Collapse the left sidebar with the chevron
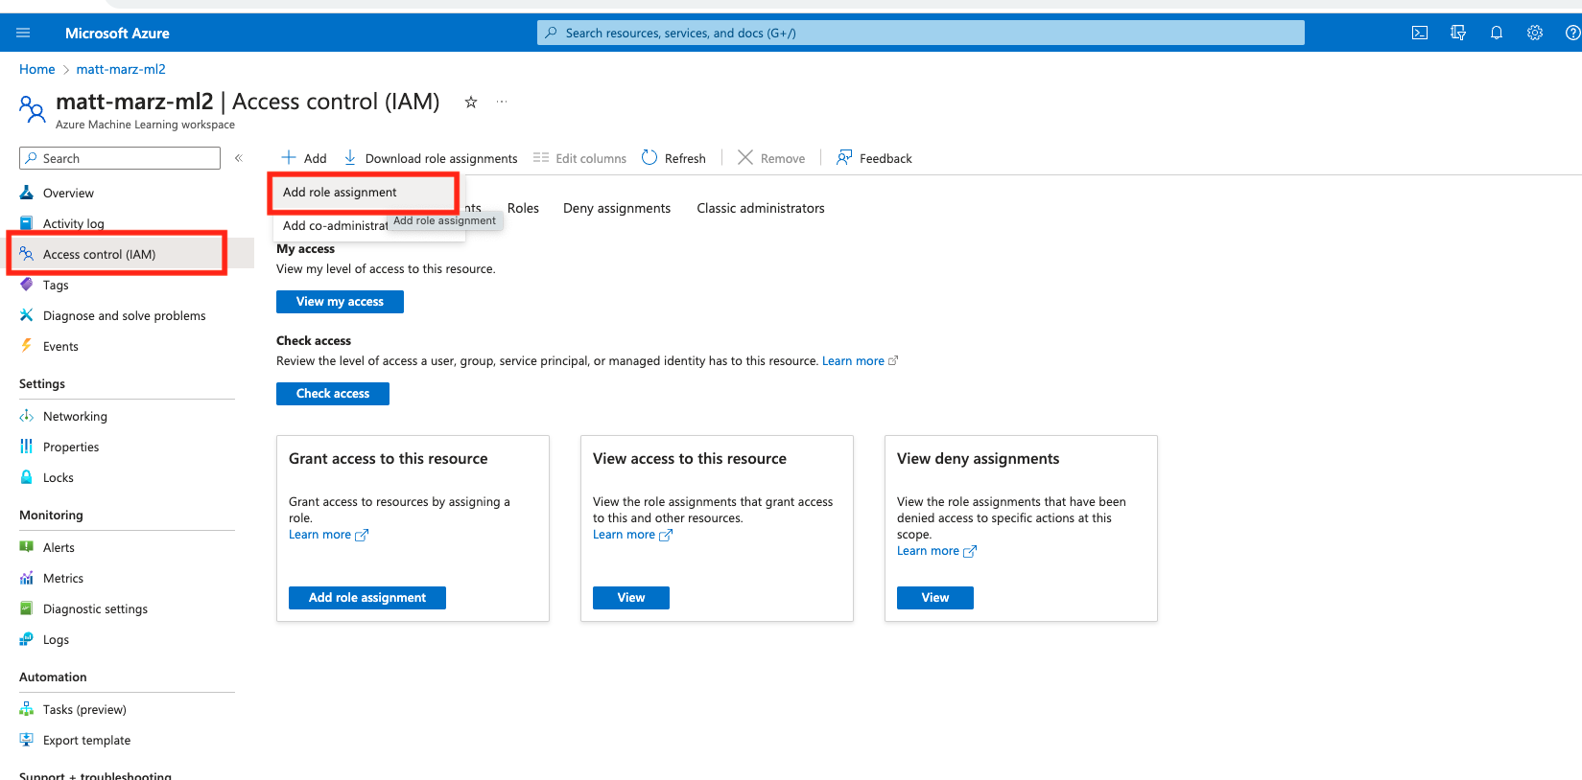This screenshot has width=1582, height=780. tap(239, 158)
